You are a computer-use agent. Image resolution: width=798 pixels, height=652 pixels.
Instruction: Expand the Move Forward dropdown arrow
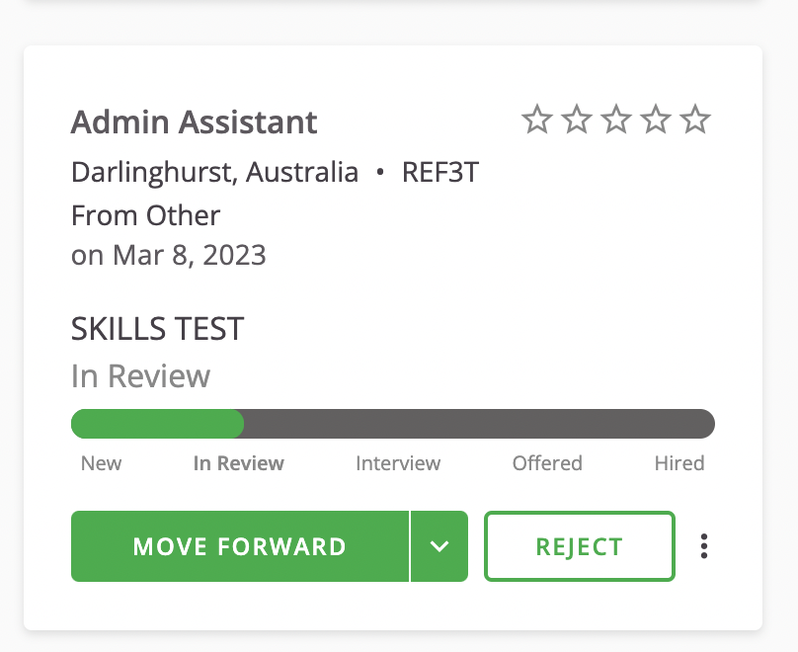tap(439, 546)
